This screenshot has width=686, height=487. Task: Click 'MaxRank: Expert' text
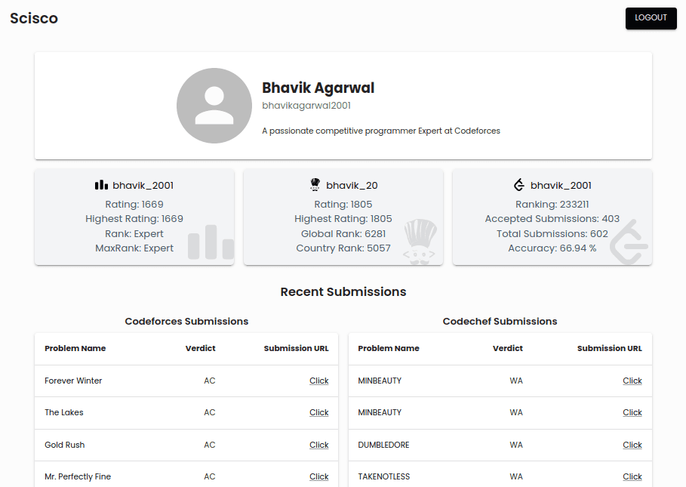[x=134, y=248]
